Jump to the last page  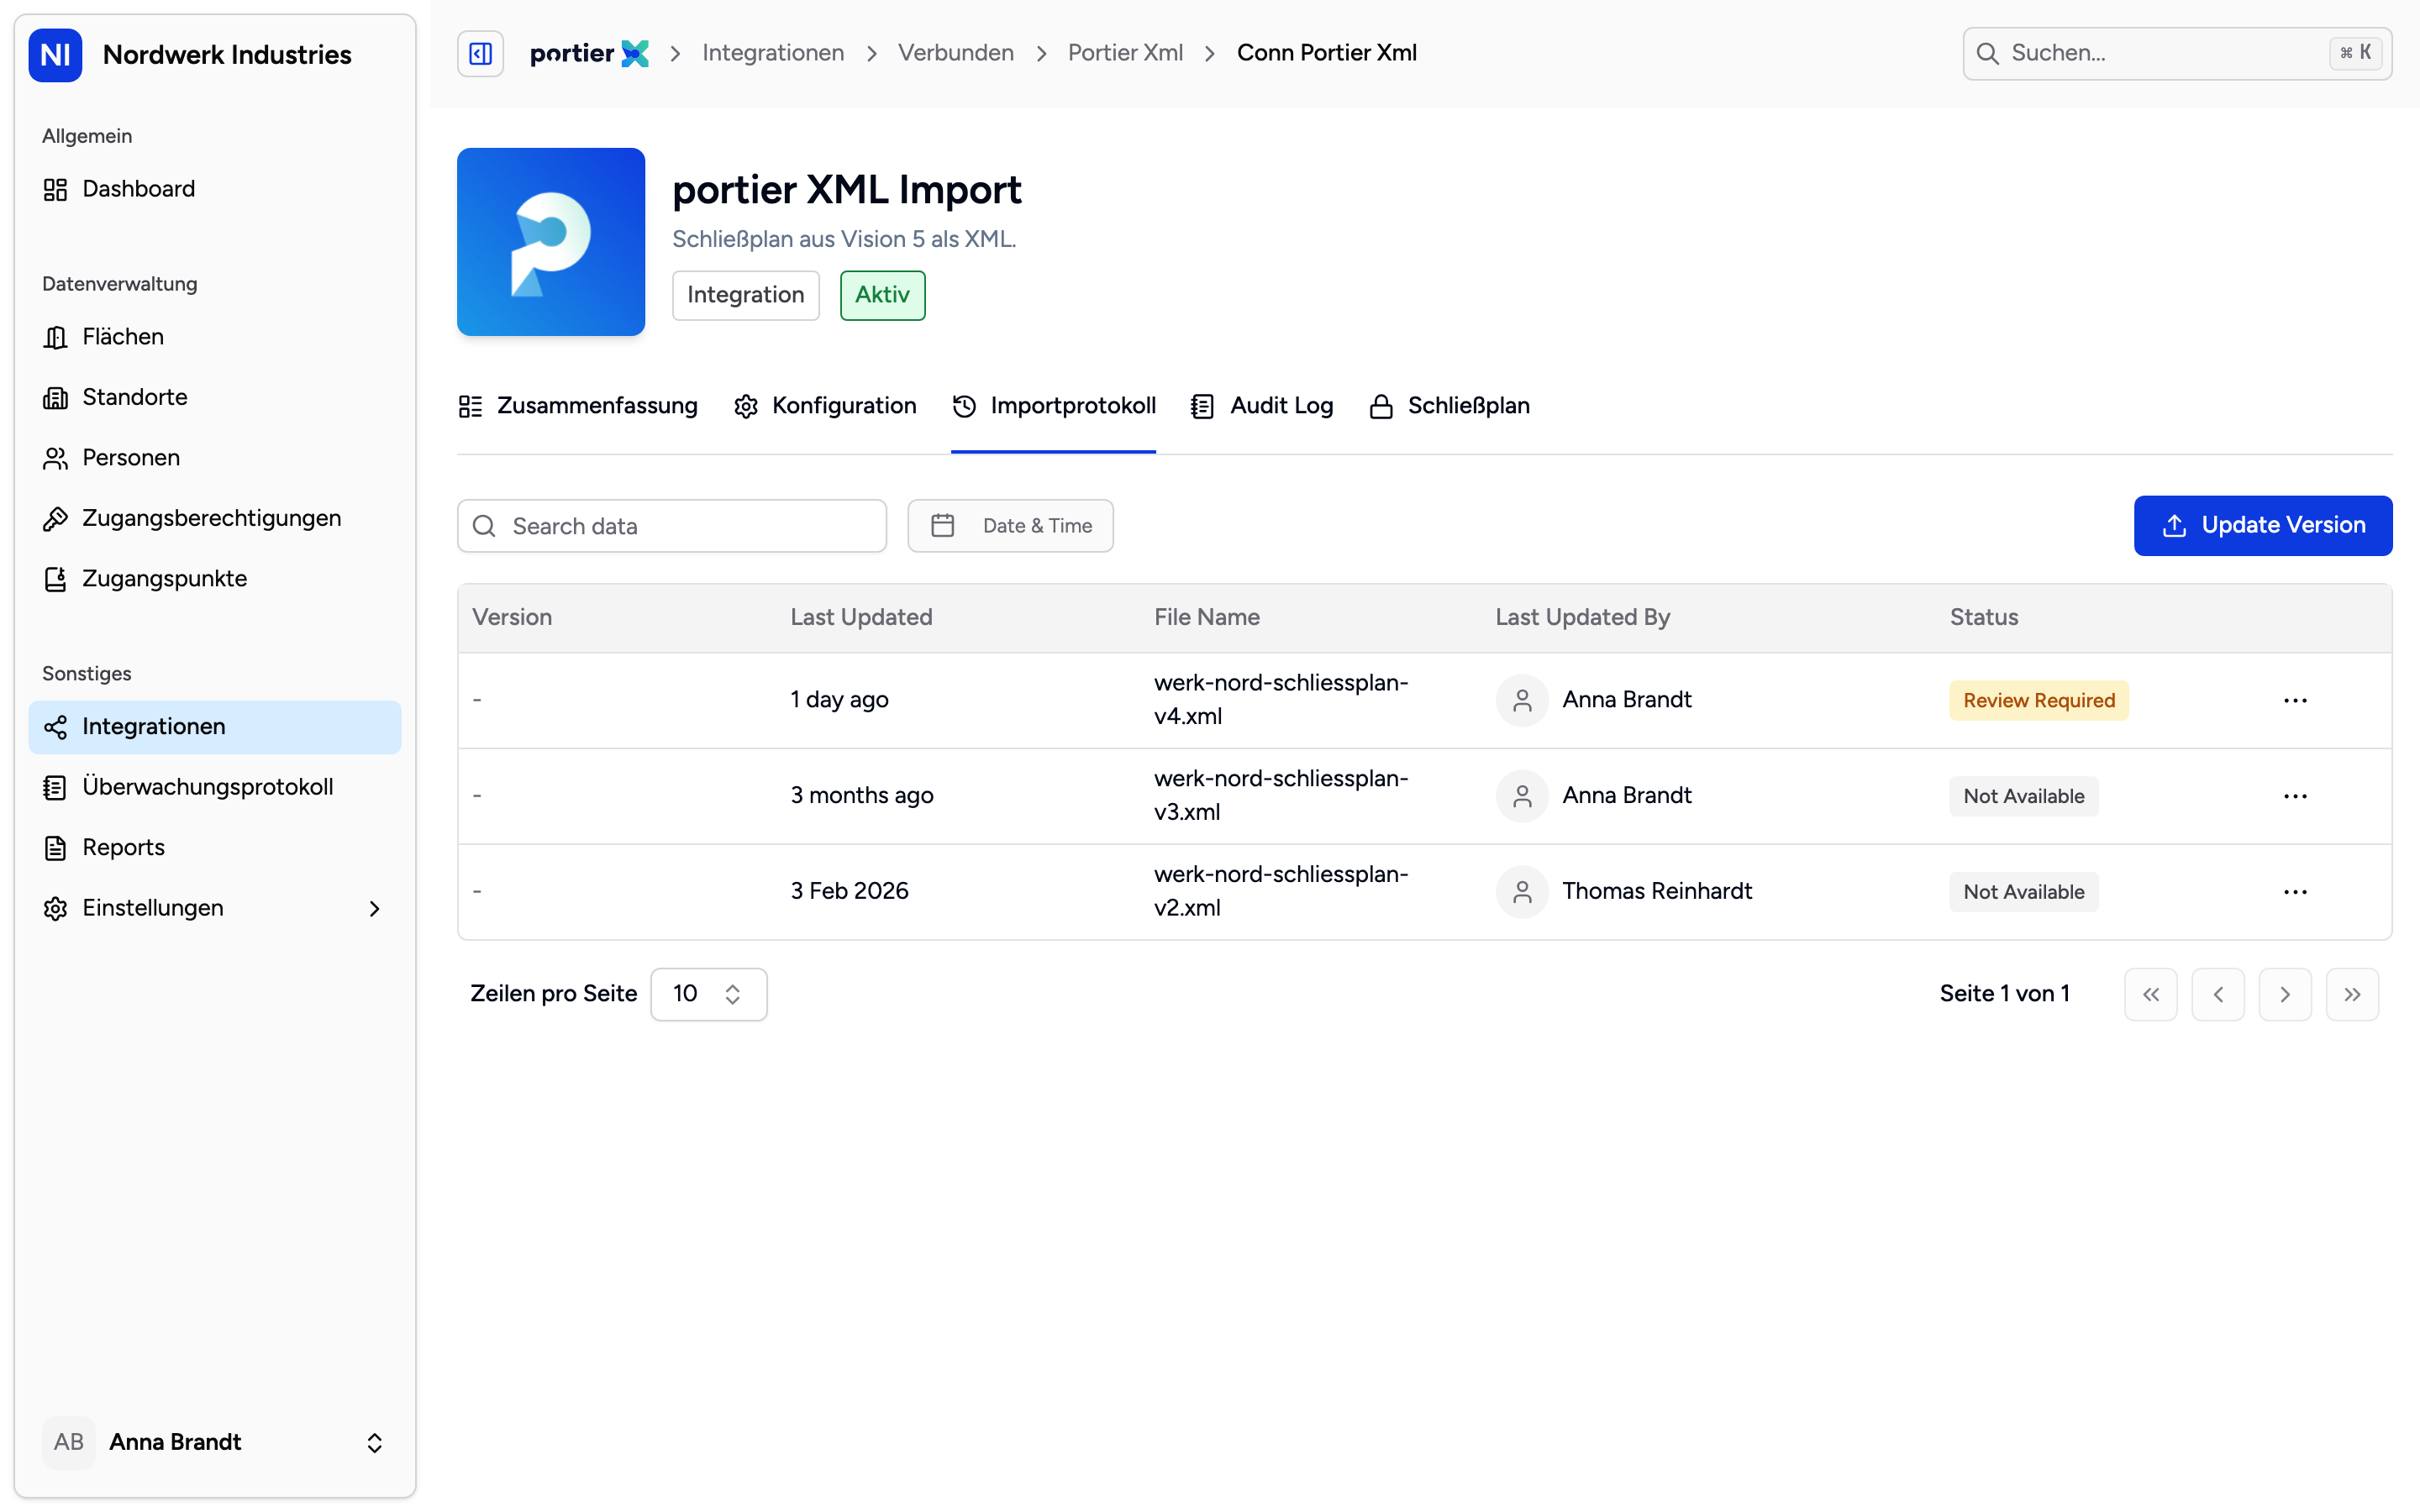coord(2352,994)
